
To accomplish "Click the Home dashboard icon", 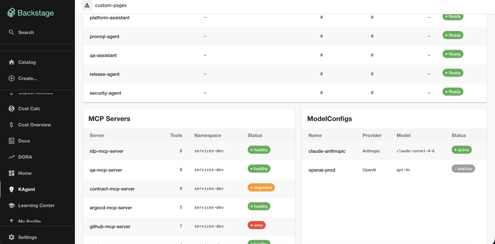I will (x=11, y=173).
